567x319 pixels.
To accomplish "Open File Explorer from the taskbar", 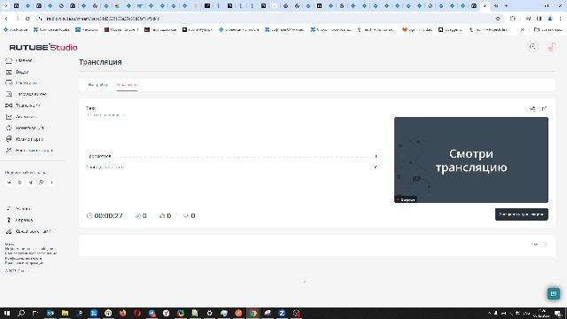I will tap(65, 313).
